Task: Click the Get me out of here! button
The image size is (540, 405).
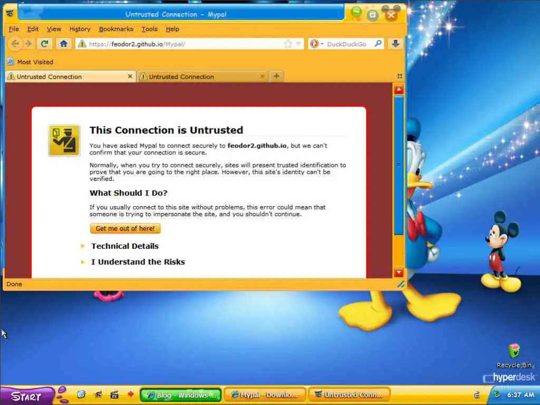Action: coord(125,228)
